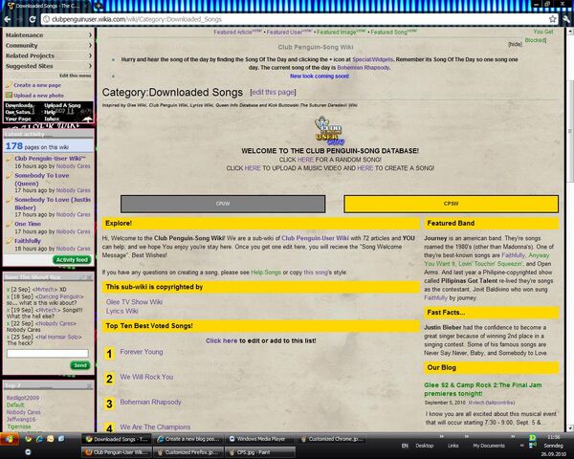Expand the Related Projects sidebar menu
Screen dimensions: 574x459
(49, 55)
